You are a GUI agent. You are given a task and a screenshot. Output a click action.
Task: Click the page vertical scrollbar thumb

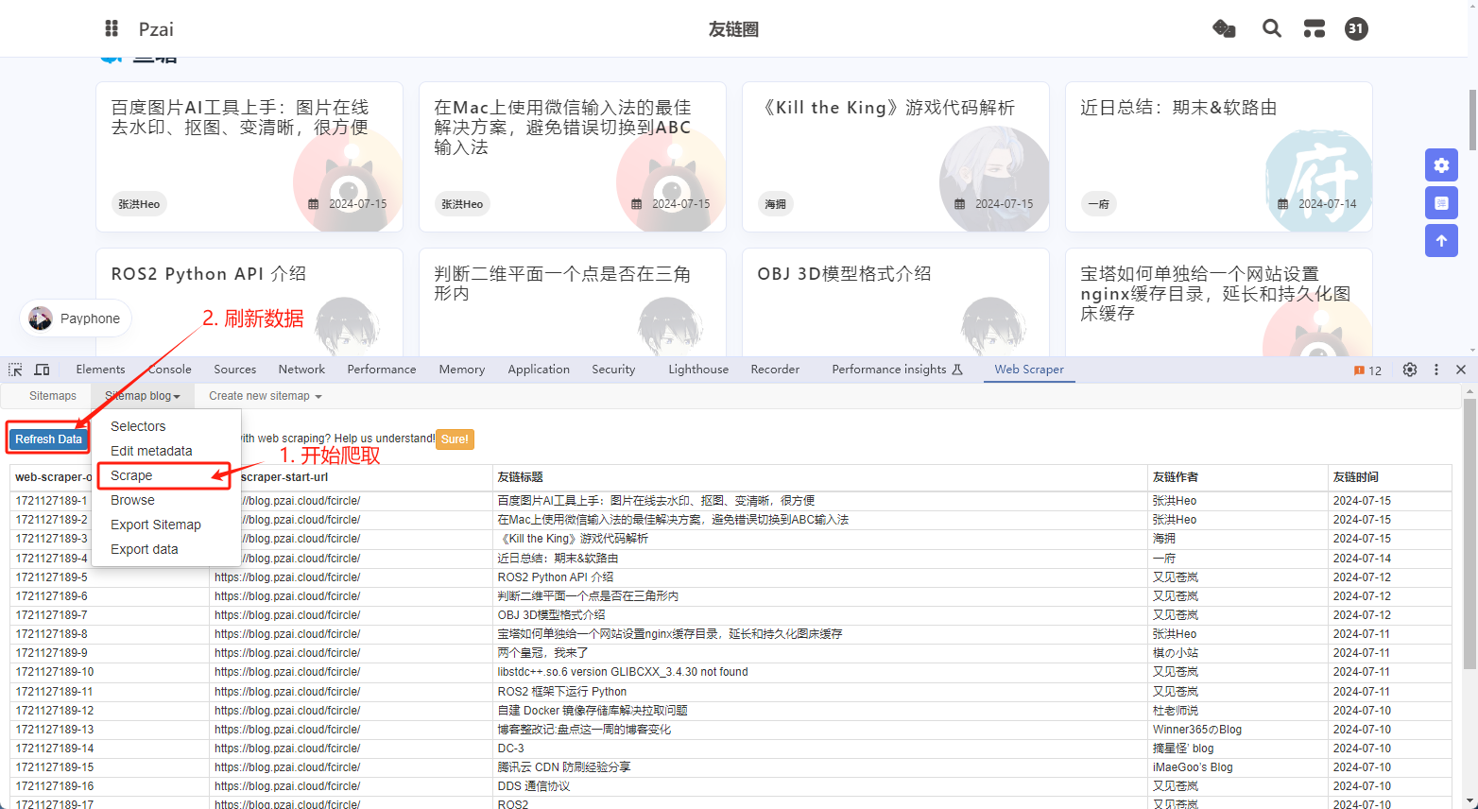[1472, 120]
